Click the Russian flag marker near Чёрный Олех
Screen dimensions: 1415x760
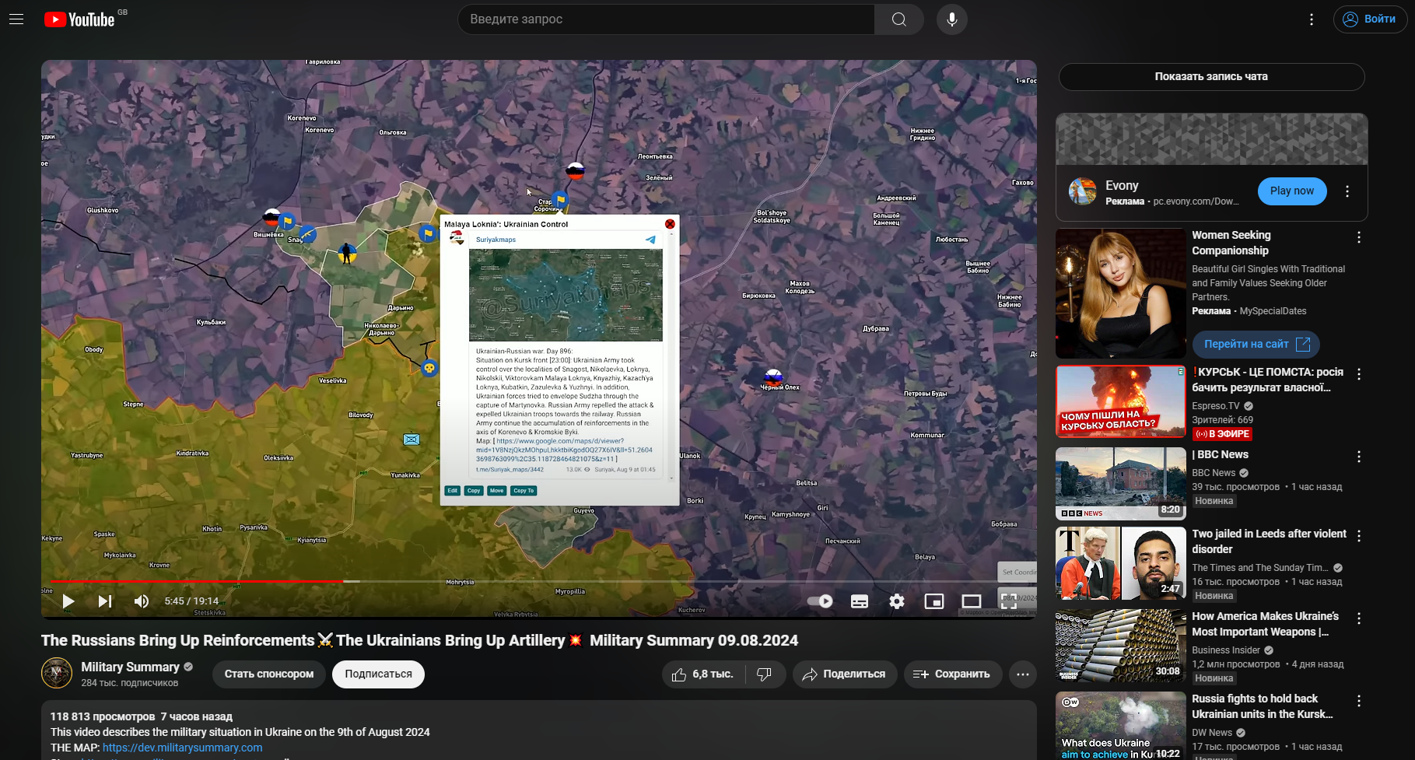[772, 377]
